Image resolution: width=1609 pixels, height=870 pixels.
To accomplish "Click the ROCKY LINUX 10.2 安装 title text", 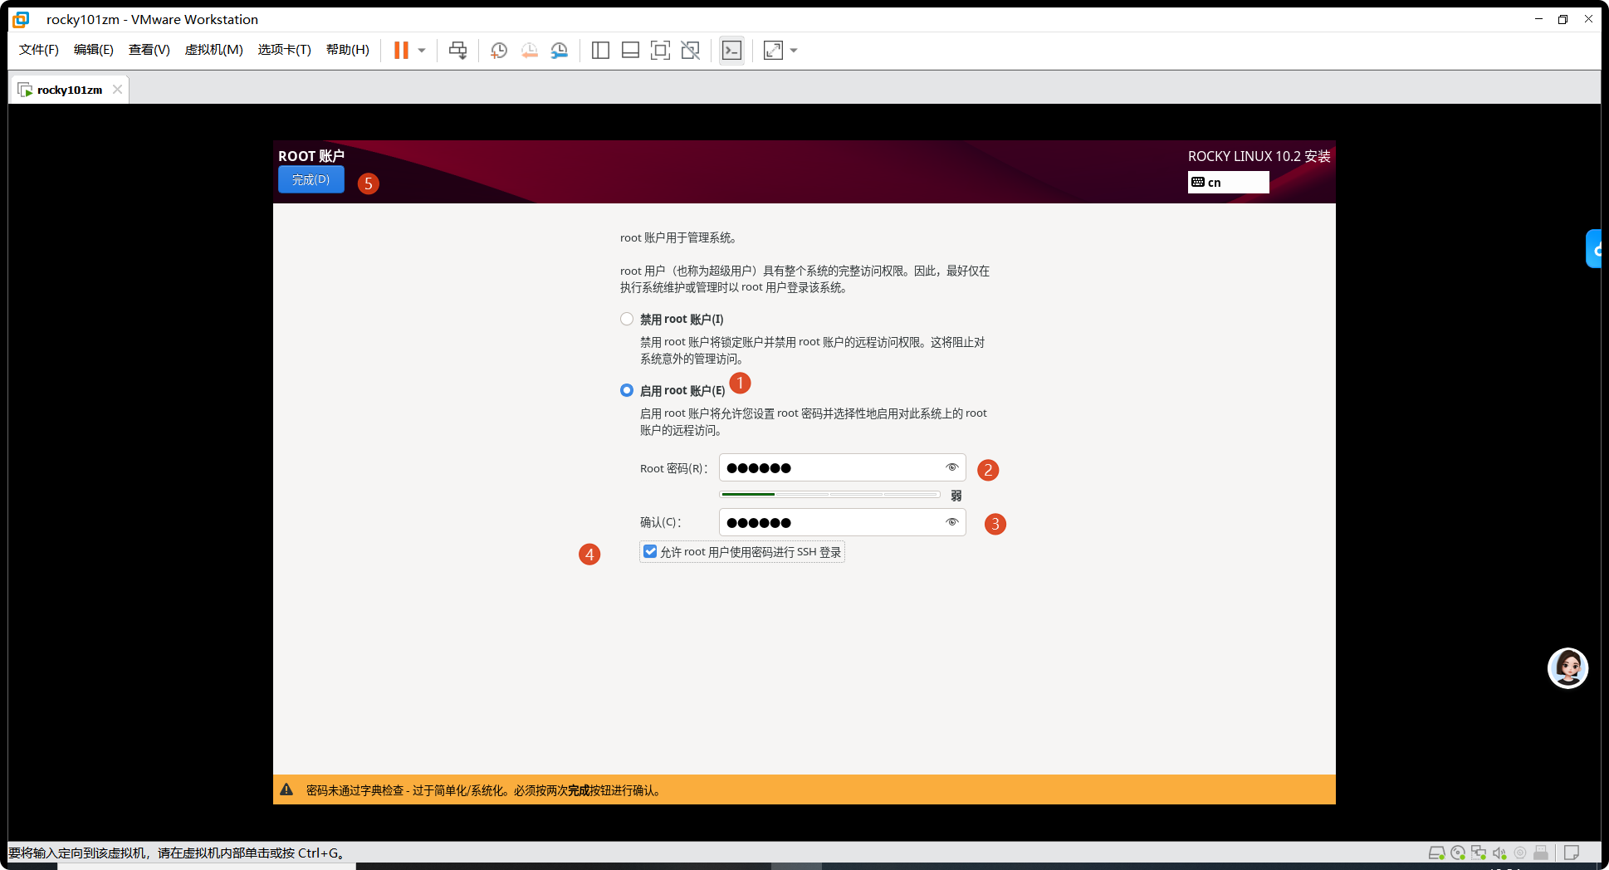I will pyautogui.click(x=1259, y=156).
